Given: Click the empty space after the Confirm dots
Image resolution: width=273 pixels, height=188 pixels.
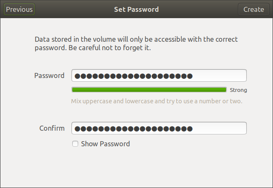Looking at the screenshot, I should coord(219,128).
